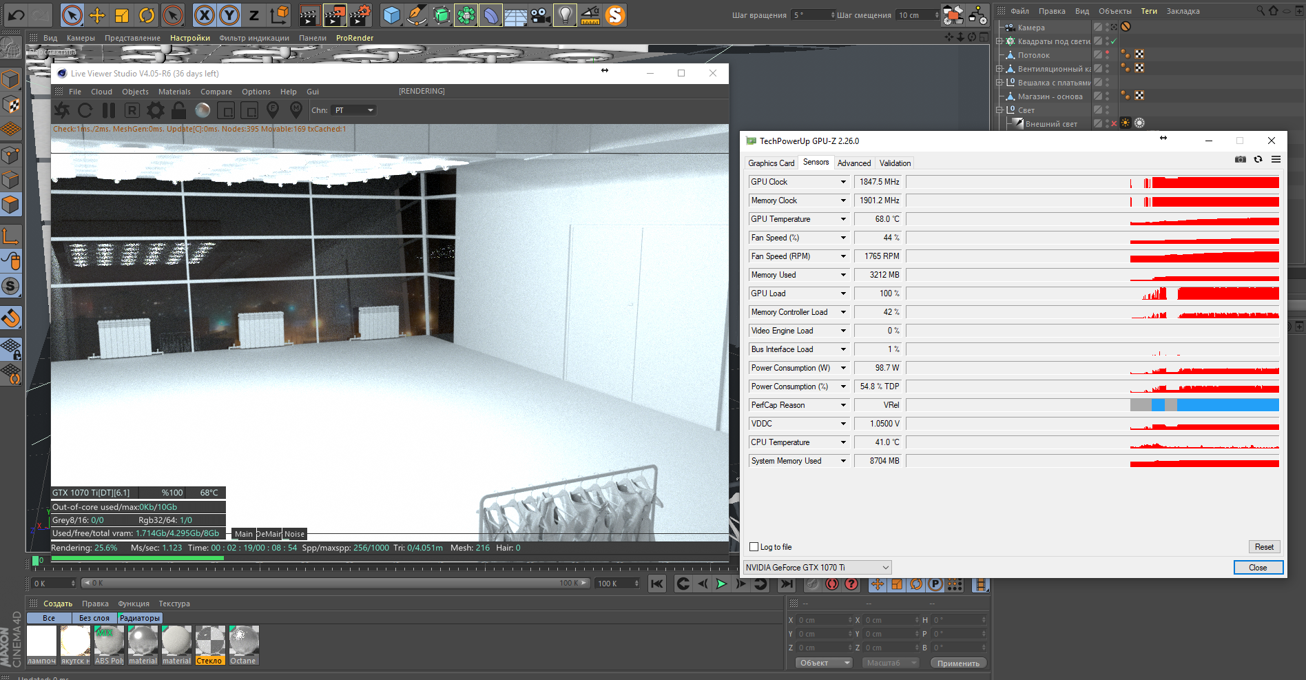Open the GPU-Z hamburger menu
The width and height of the screenshot is (1306, 680).
pos(1276,159)
